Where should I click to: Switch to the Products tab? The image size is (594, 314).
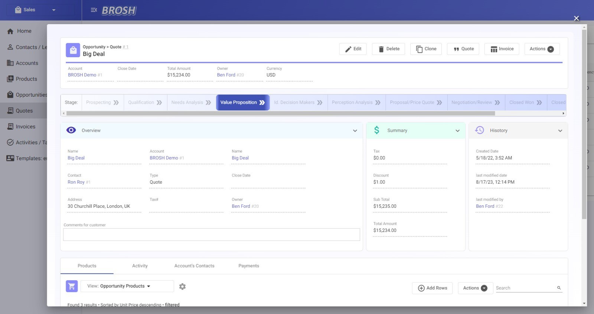point(87,266)
